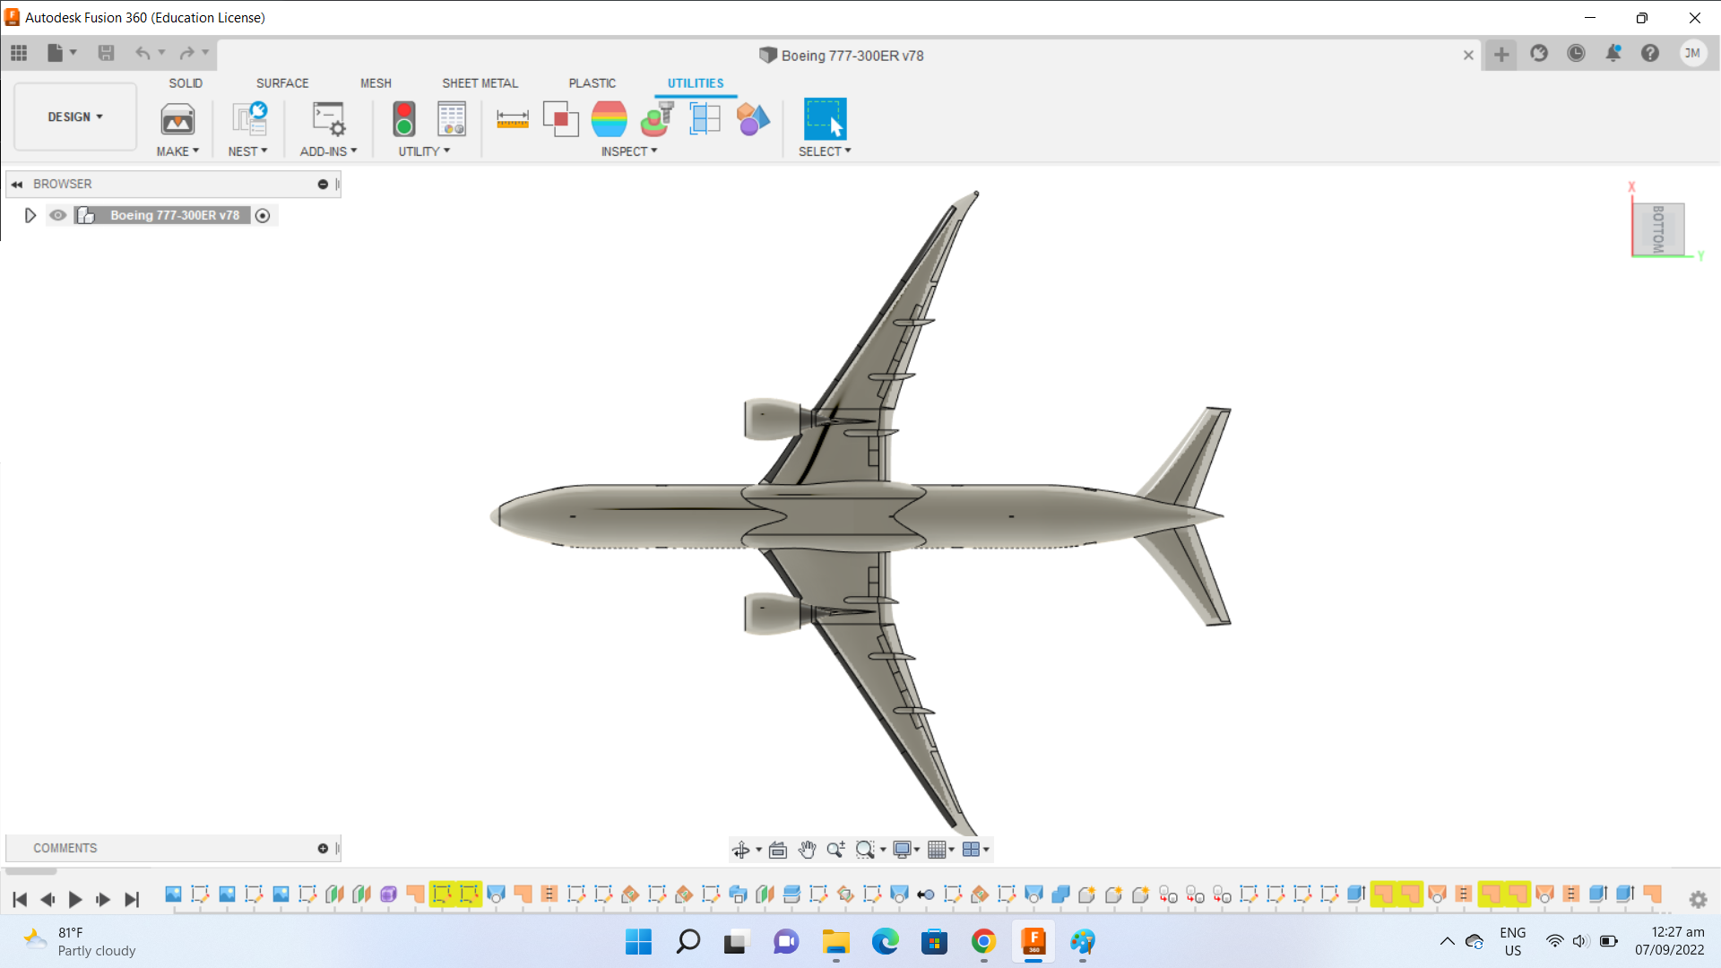Activate the Select tool icon
This screenshot has height=968, width=1721.
(x=825, y=119)
